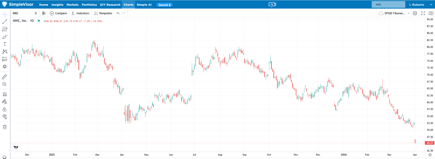Take a chart snapshot with camera icon
Viewport: 435px width, 159px height.
click(x=431, y=13)
